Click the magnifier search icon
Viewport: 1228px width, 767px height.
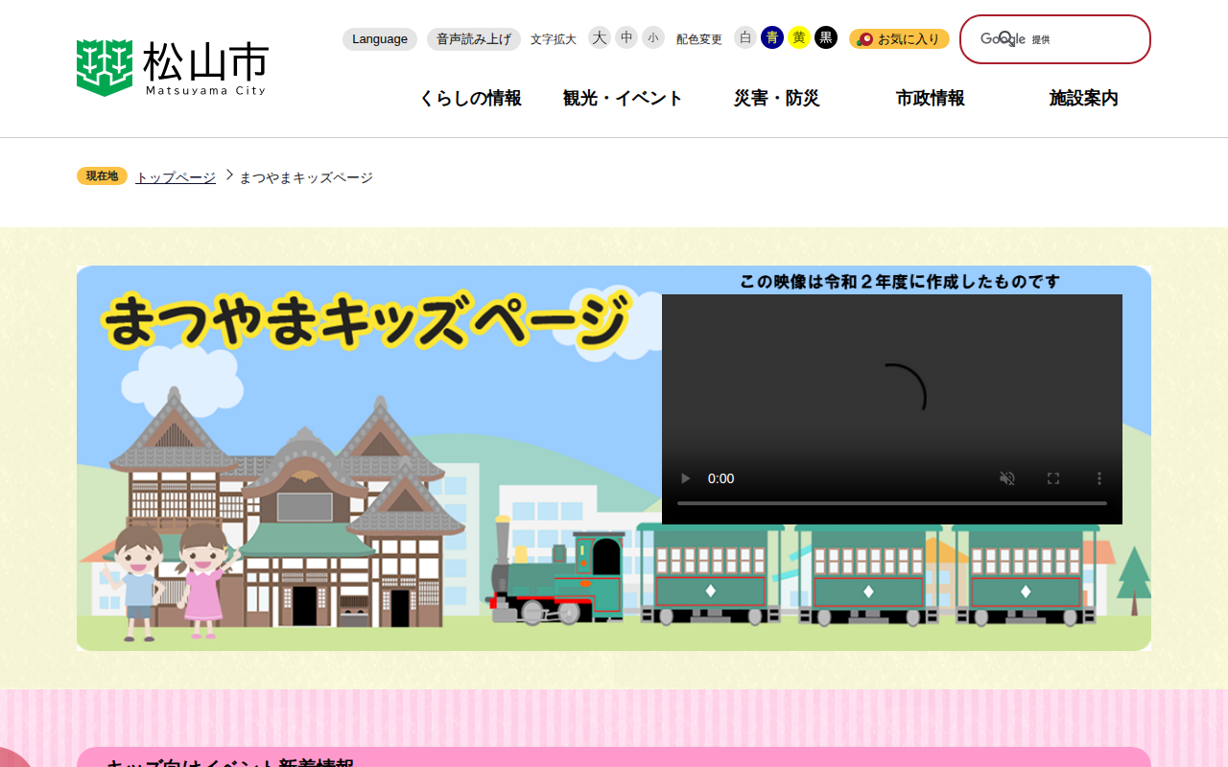[x=1005, y=38]
